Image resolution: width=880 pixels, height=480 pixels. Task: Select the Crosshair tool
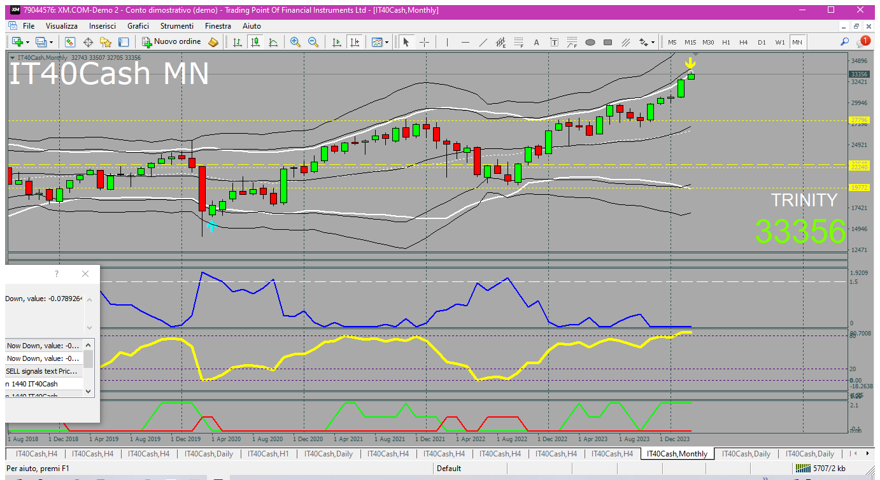(424, 42)
